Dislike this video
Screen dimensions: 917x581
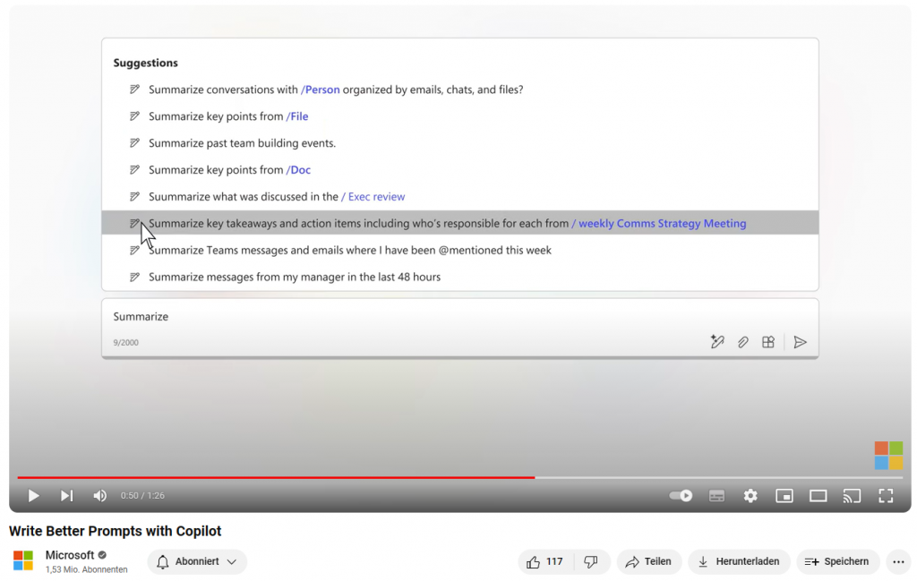(591, 561)
